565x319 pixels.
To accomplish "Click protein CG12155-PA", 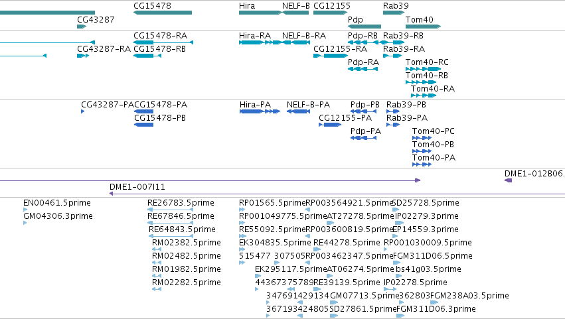I will pos(330,125).
